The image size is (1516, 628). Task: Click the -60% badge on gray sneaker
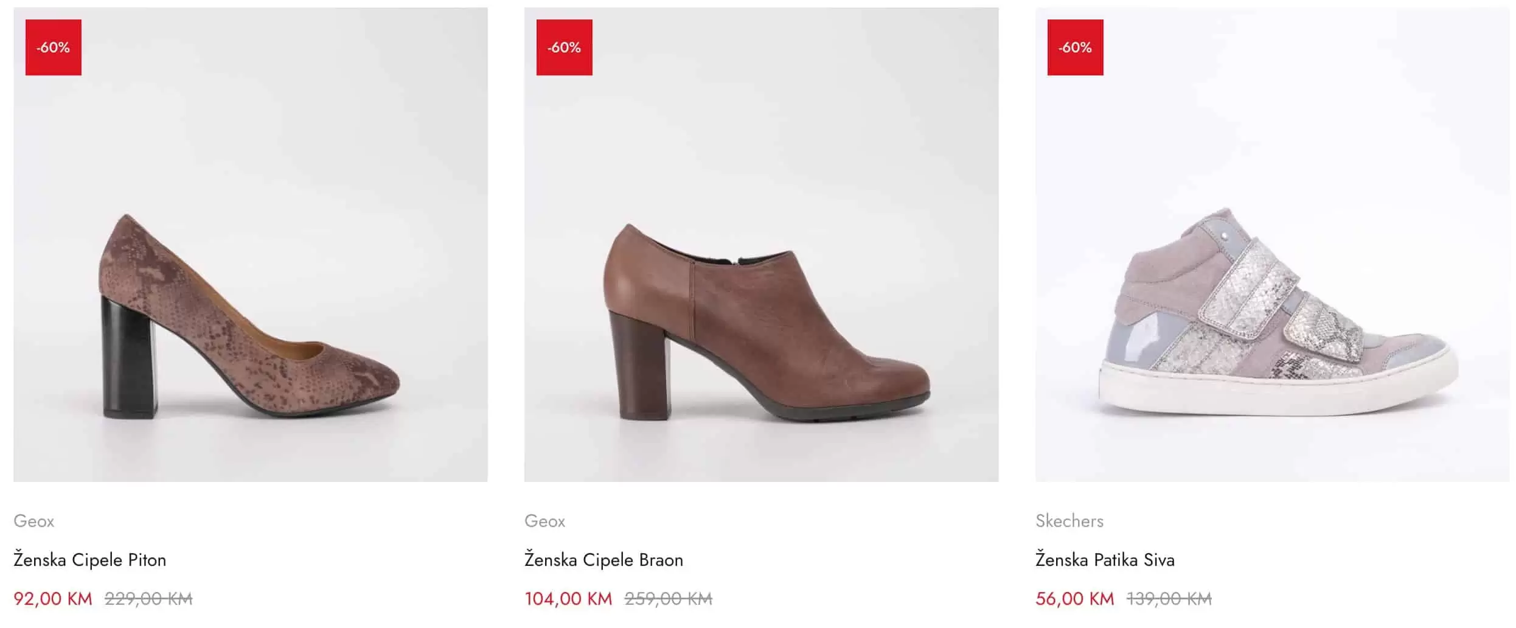coord(1075,47)
